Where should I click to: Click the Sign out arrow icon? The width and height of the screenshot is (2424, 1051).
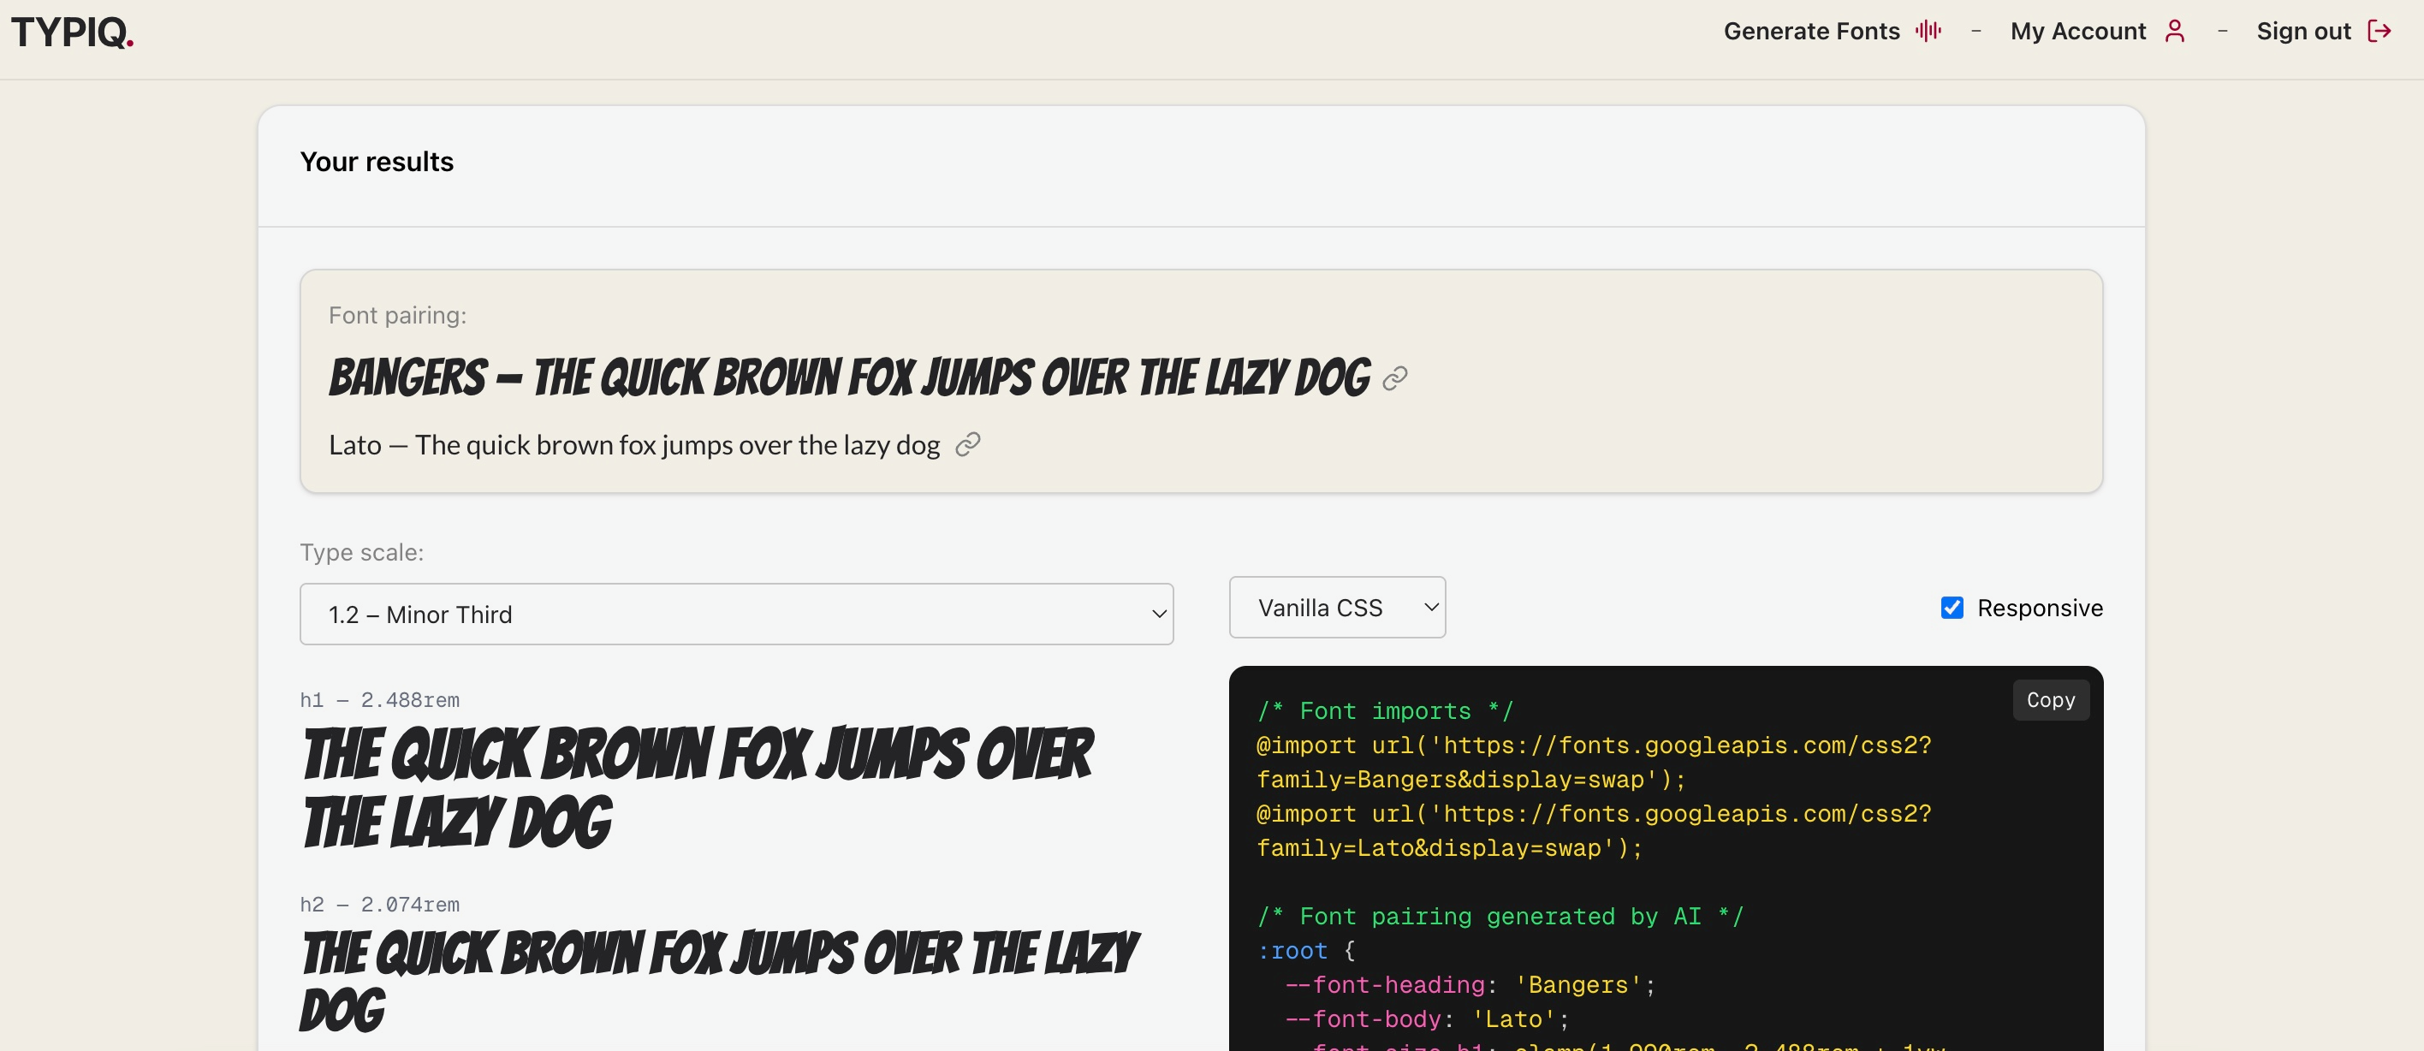pyautogui.click(x=2379, y=31)
